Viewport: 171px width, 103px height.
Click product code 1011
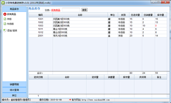tap(40, 29)
